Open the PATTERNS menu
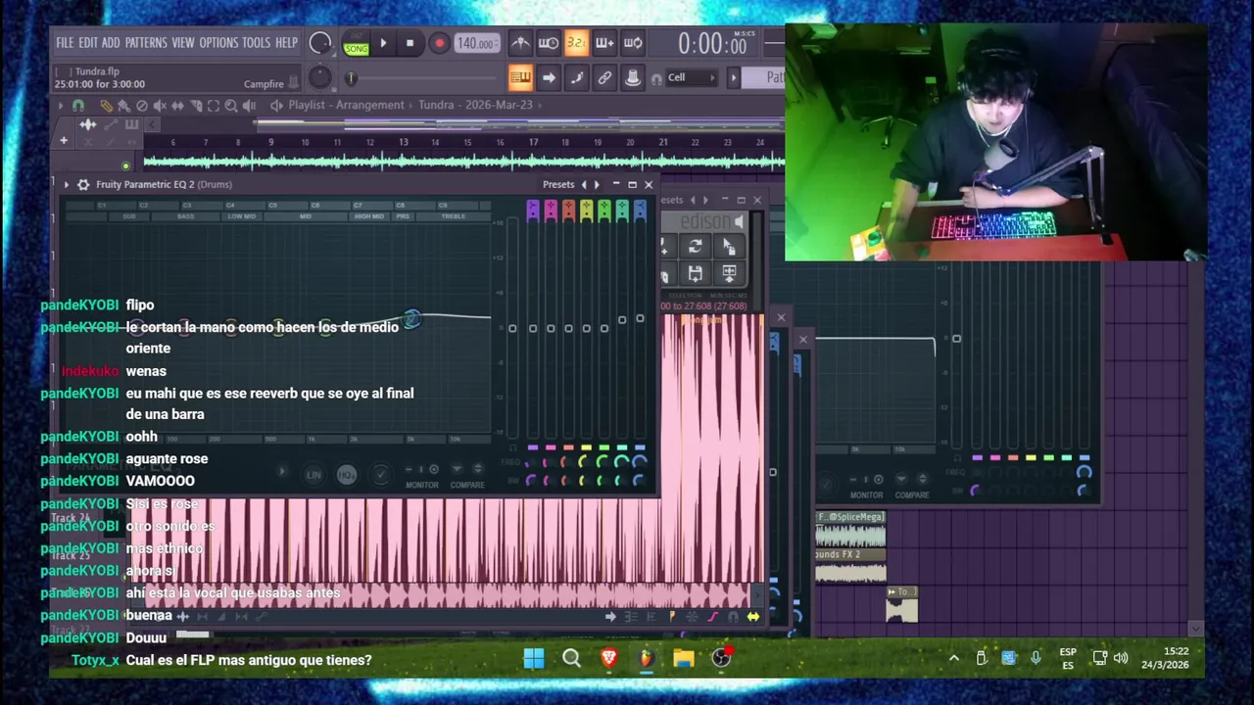The height and width of the screenshot is (705, 1254). (x=146, y=43)
